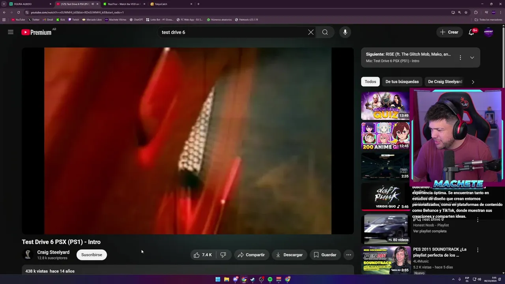The width and height of the screenshot is (505, 284).
Task: Open the Twitter bookmark
Action: [x=34, y=19]
